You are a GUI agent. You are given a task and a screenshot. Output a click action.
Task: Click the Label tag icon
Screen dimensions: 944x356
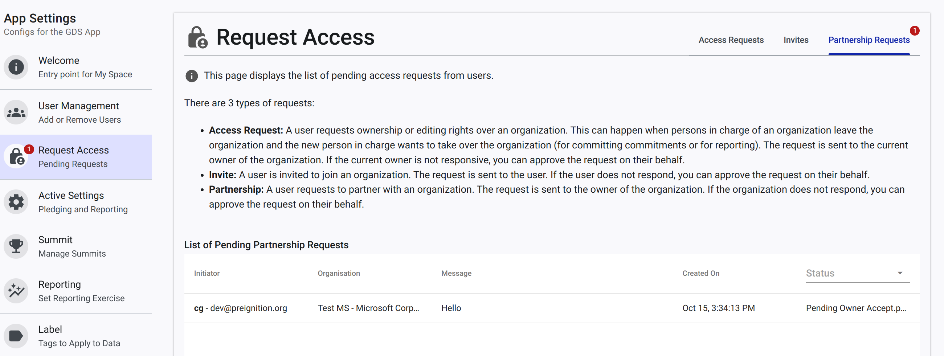[16, 336]
